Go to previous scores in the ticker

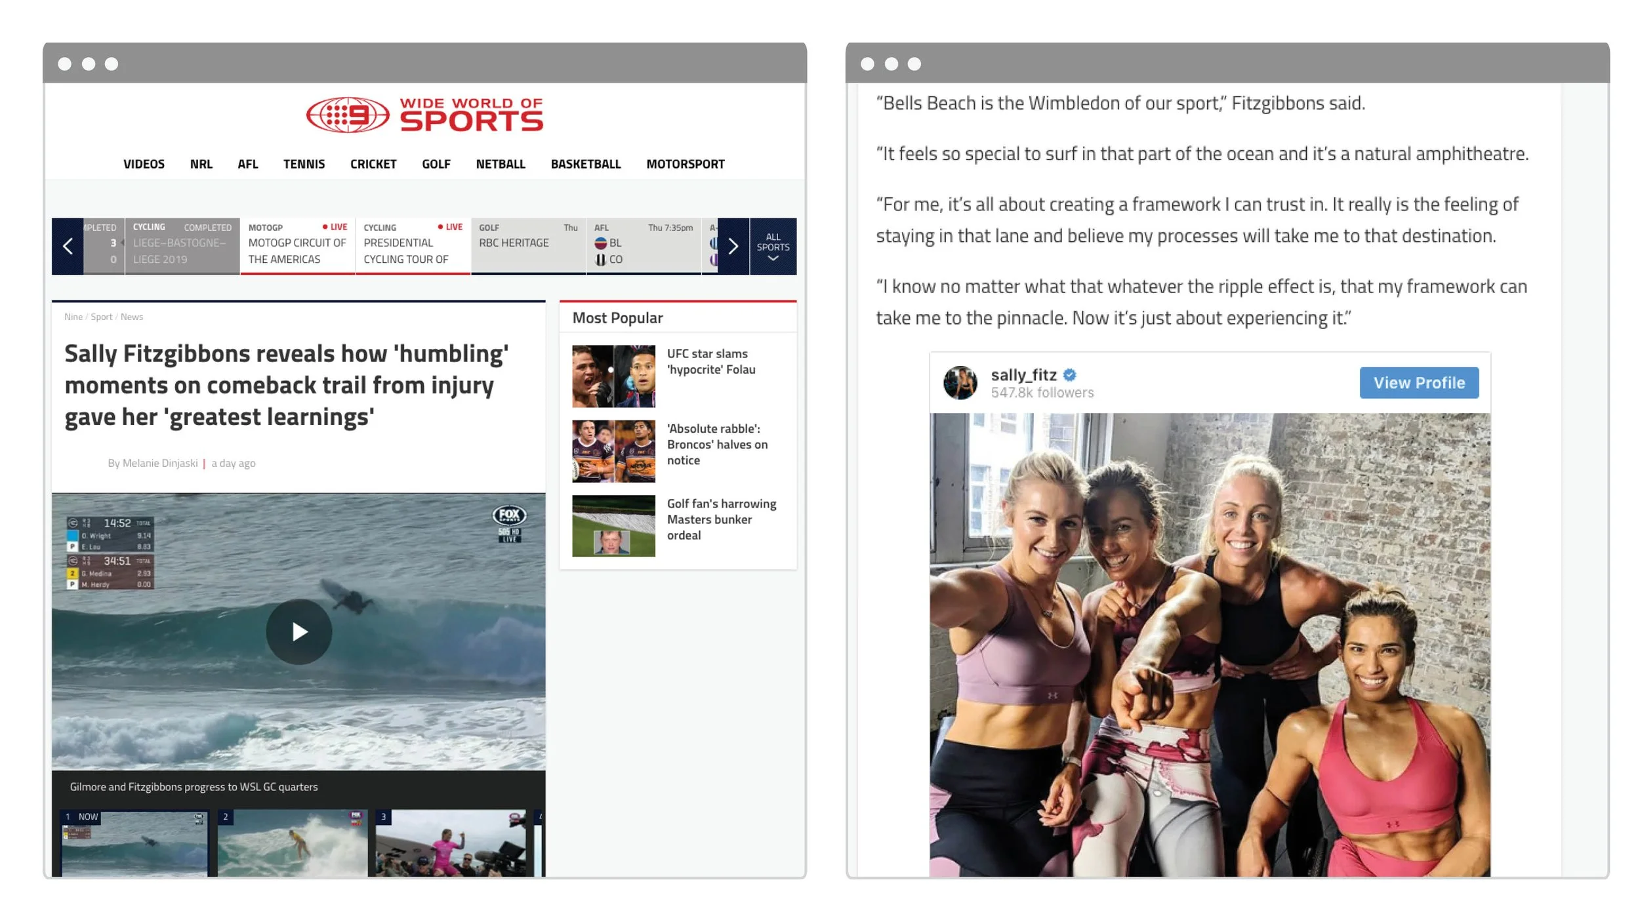[68, 246]
